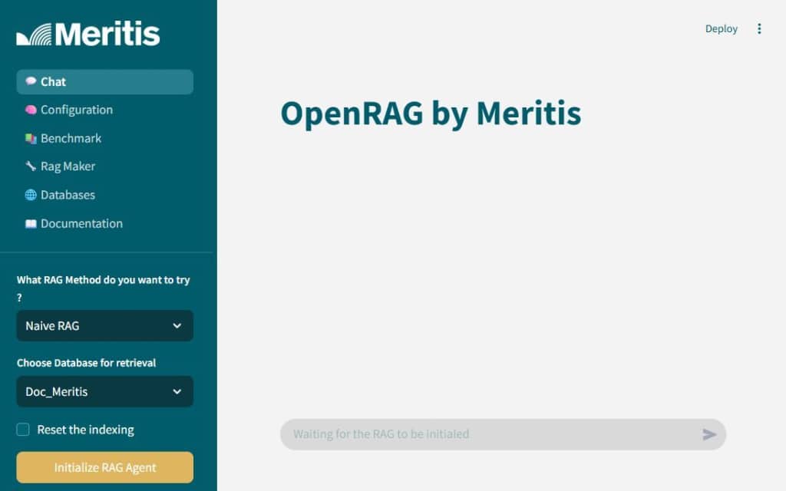Open the Benchmark page
Image resolution: width=786 pixels, height=491 pixels.
tap(104, 138)
